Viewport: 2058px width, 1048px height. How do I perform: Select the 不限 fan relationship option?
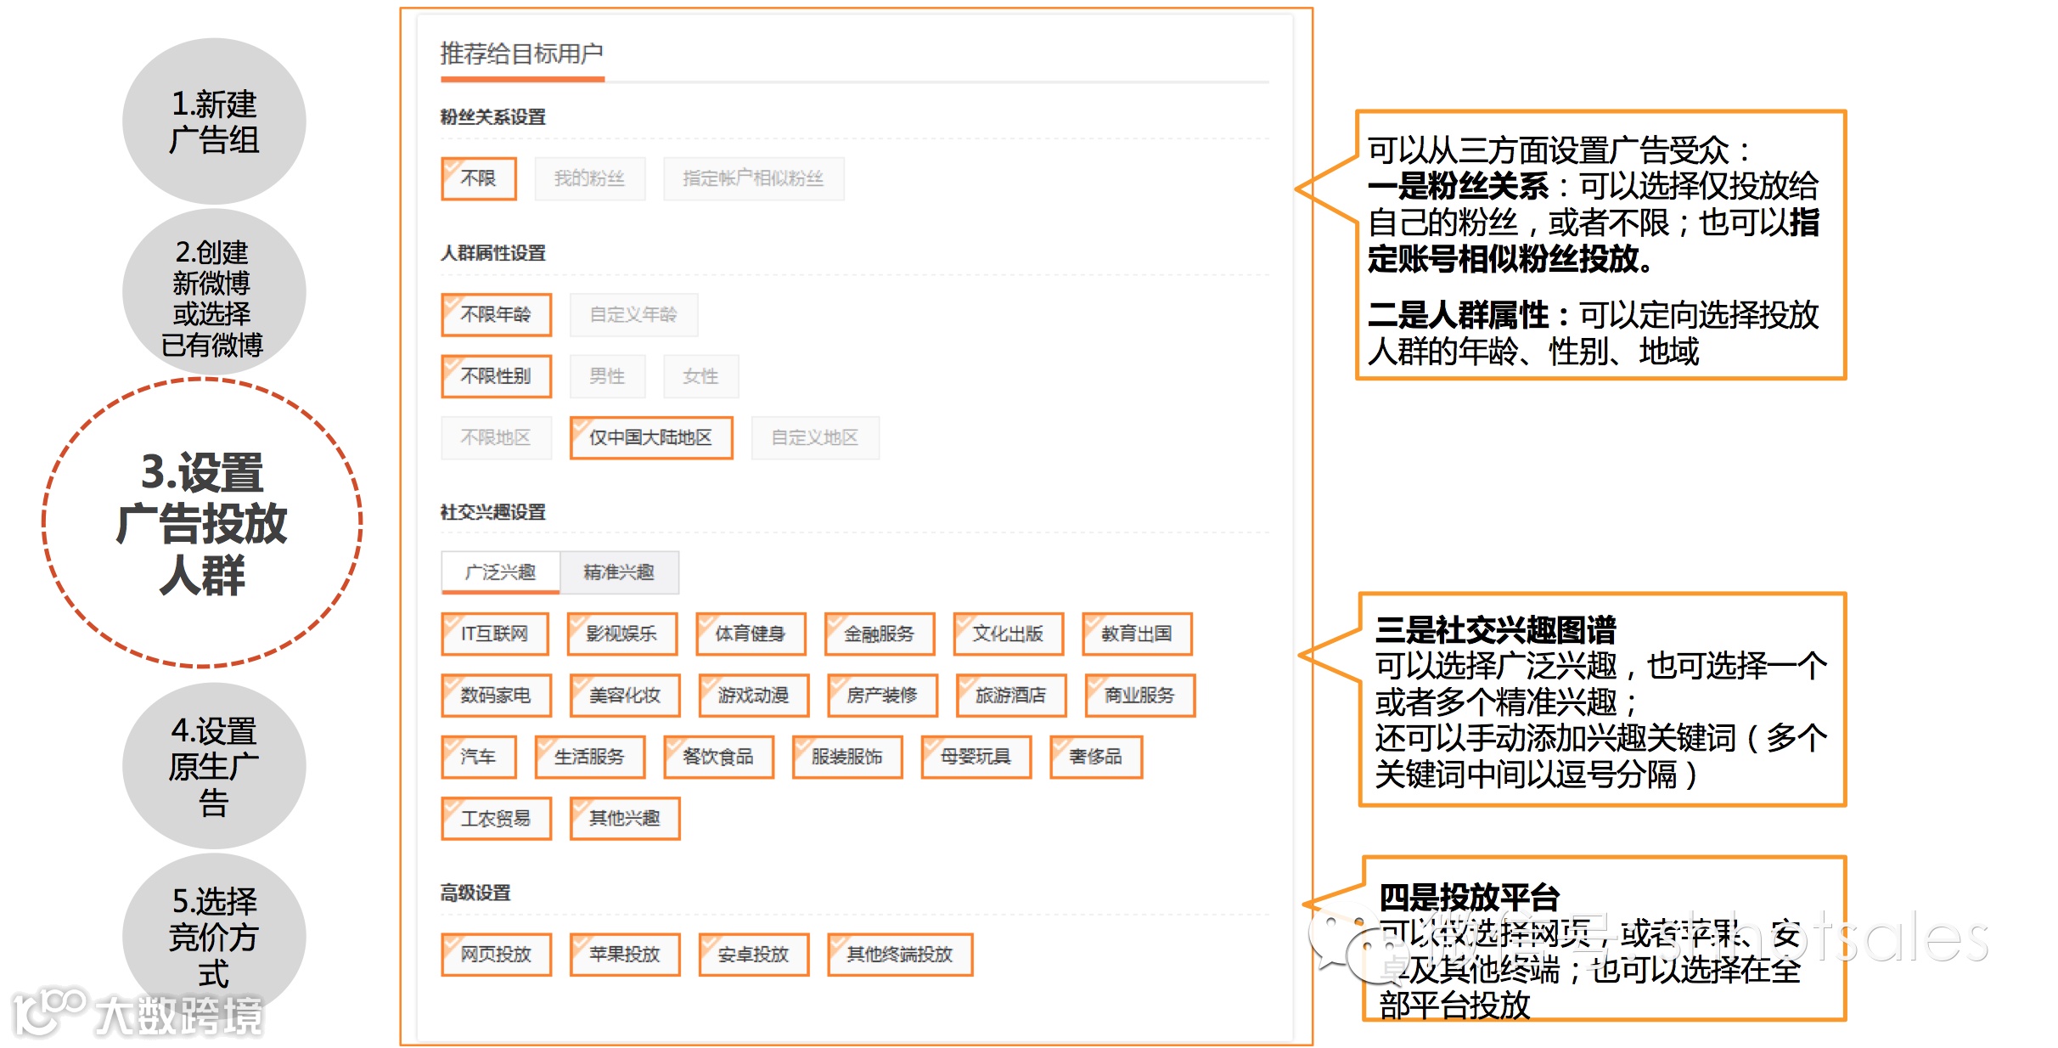pyautogui.click(x=479, y=179)
